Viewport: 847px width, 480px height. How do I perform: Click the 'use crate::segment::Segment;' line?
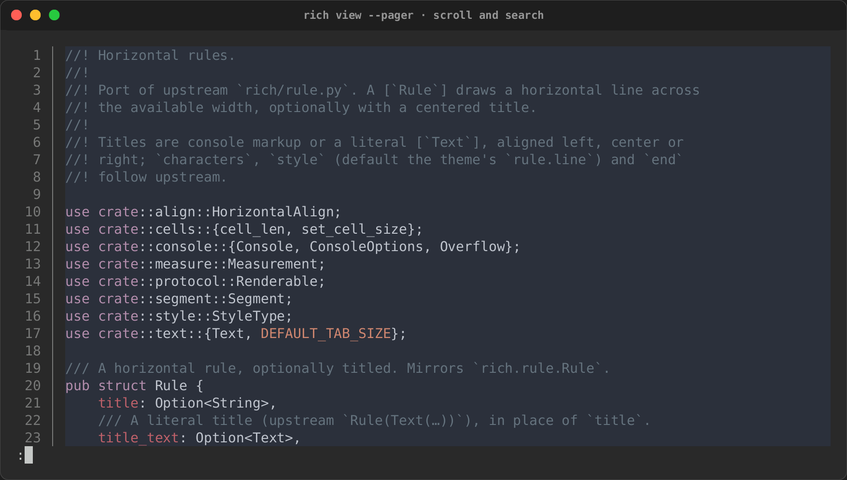tap(179, 299)
